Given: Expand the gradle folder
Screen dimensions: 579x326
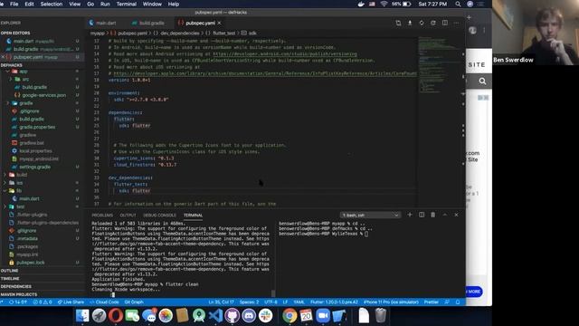Looking at the screenshot, I should [x=7, y=103].
